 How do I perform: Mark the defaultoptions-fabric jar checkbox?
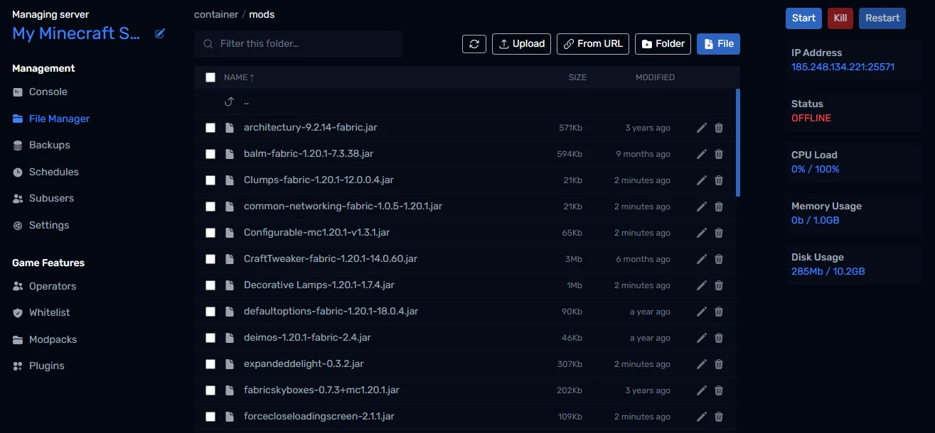[210, 312]
